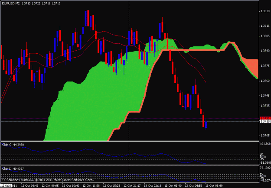Click the 1.3790 price axis label
271x188 pixels.
(265, 51)
